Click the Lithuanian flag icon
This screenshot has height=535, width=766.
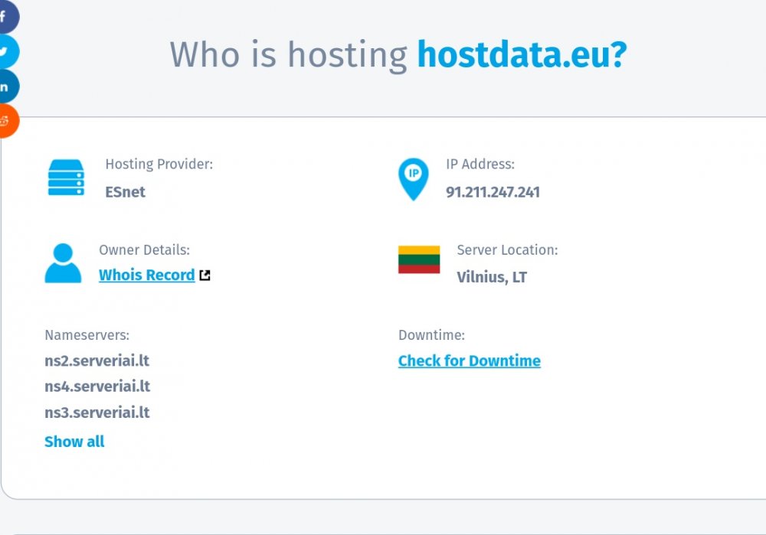tap(419, 259)
